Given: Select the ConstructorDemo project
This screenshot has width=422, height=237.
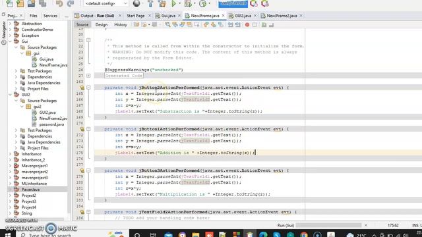Looking at the screenshot, I should [37, 30].
